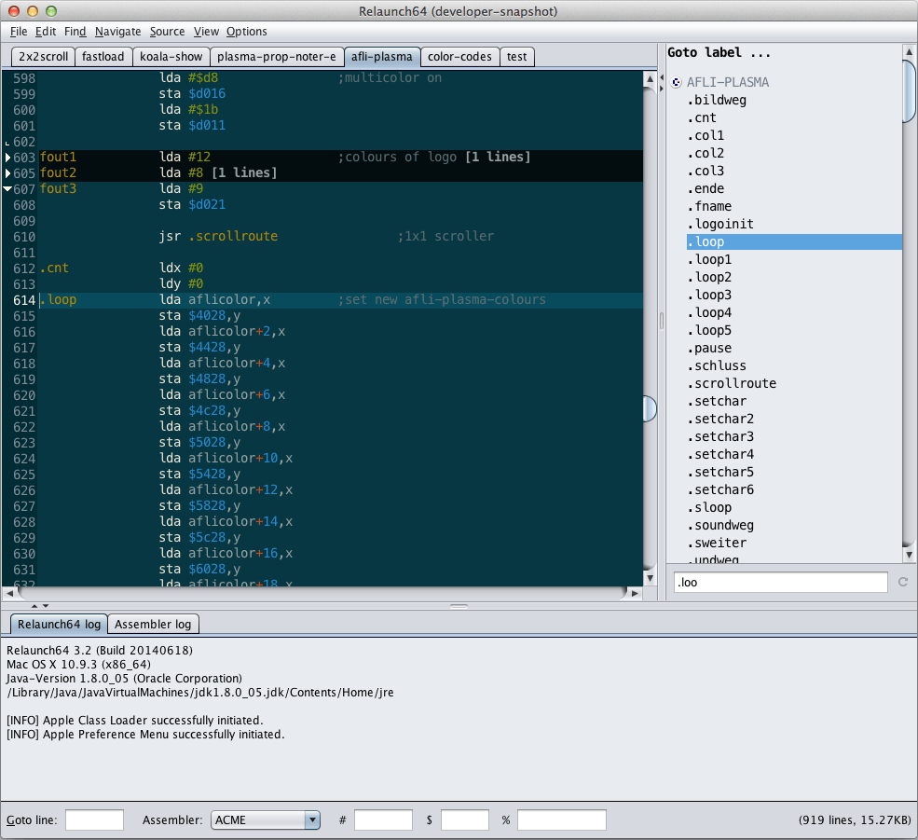The width and height of the screenshot is (918, 840).
Task: Click the label search field containing .loo
Action: click(x=780, y=583)
